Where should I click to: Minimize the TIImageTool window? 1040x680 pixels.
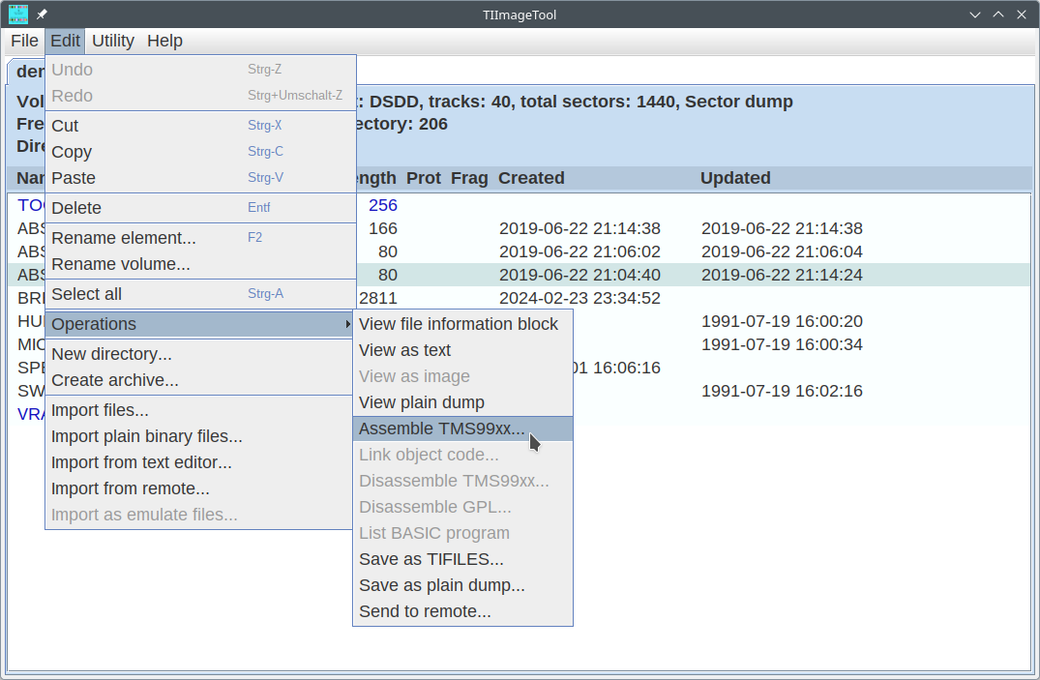(975, 15)
